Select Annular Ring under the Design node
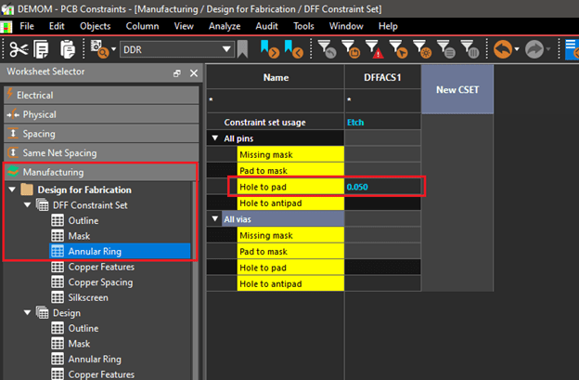 (x=95, y=359)
